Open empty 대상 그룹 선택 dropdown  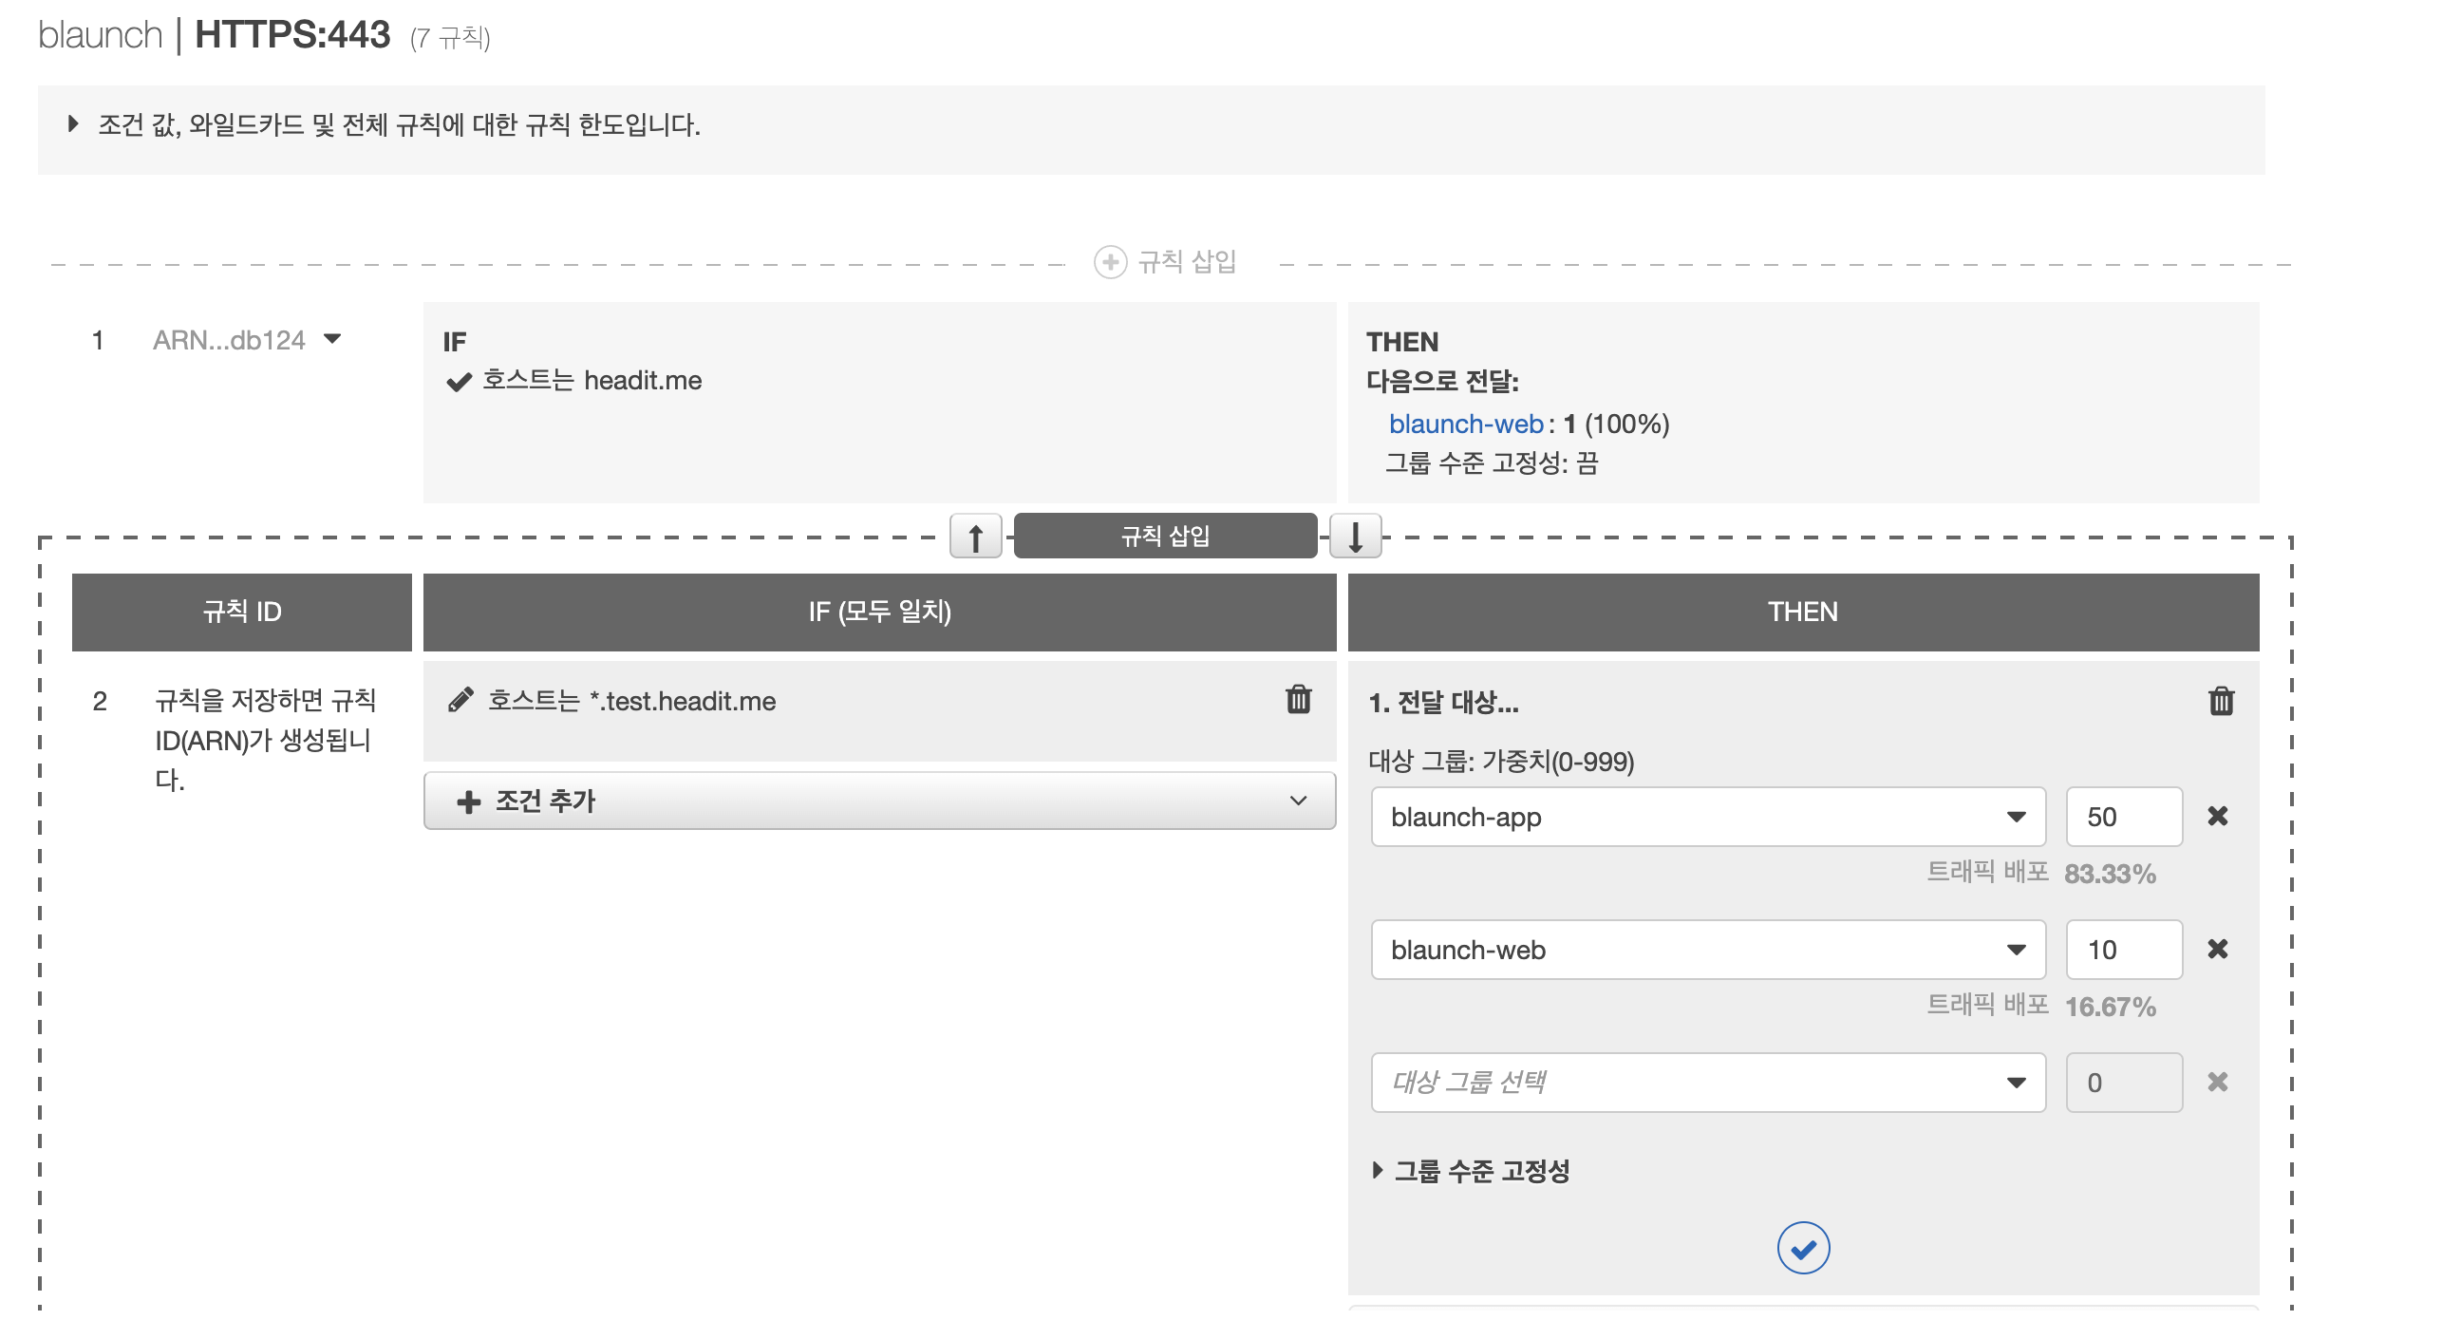1707,1083
